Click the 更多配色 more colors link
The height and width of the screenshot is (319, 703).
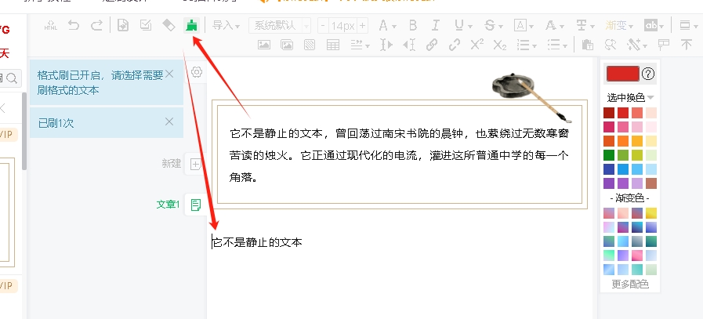[630, 285]
